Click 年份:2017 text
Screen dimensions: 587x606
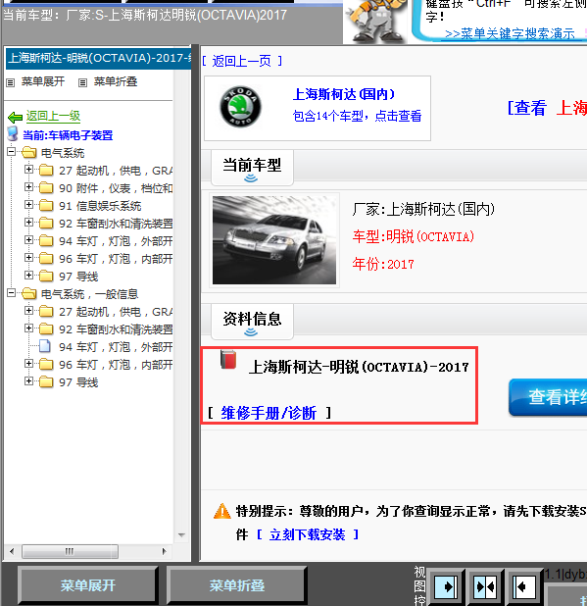383,265
